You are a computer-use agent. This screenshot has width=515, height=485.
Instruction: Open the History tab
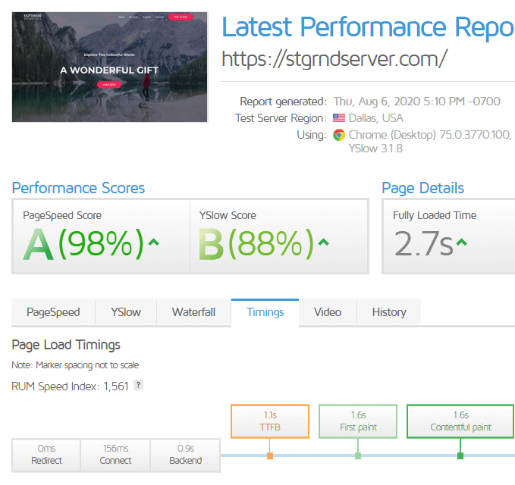click(388, 312)
